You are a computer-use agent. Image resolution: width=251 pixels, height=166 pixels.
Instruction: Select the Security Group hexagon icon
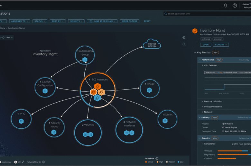(x=54, y=132)
